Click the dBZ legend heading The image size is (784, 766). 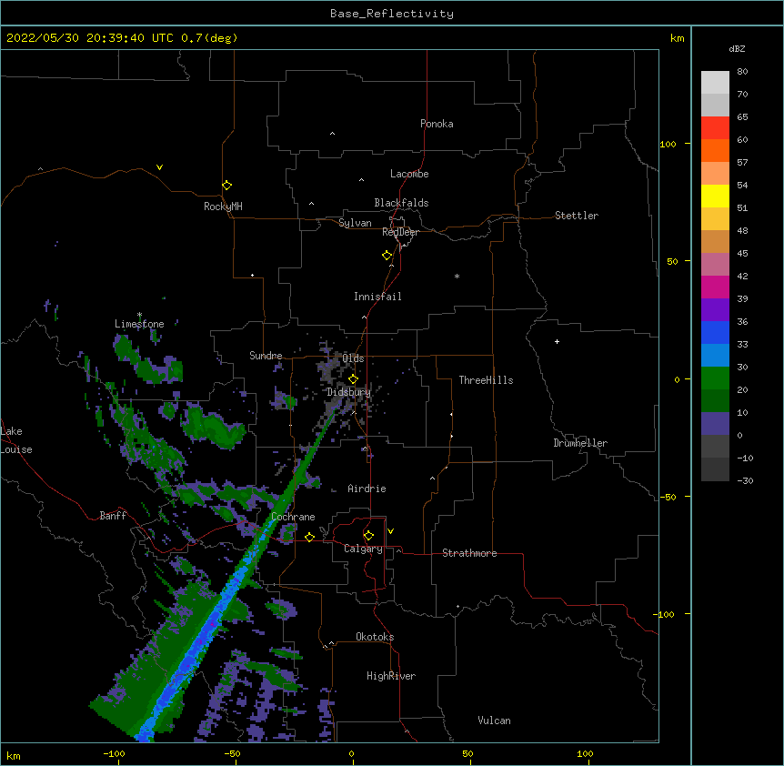[x=737, y=48]
